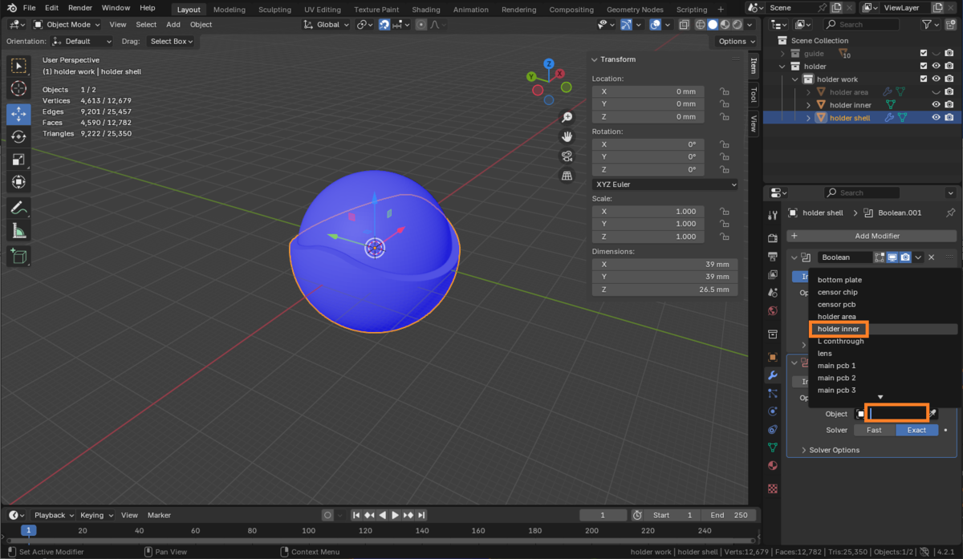Open the Add menu in viewport header

(173, 25)
